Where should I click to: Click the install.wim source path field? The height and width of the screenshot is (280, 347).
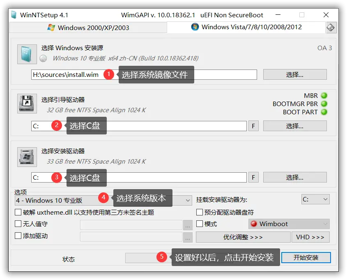pyautogui.click(x=66, y=75)
